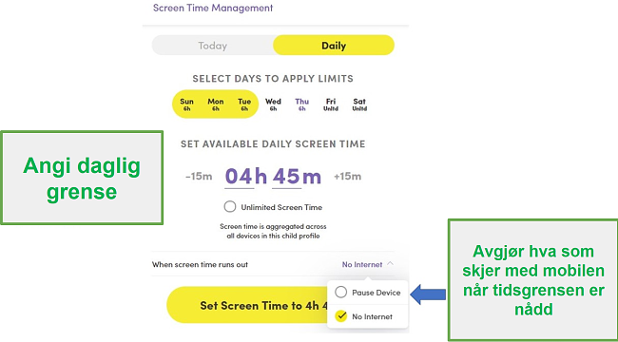Open the No Internet dropdown label
Image resolution: width=618 pixels, height=342 pixels.
coord(362,264)
